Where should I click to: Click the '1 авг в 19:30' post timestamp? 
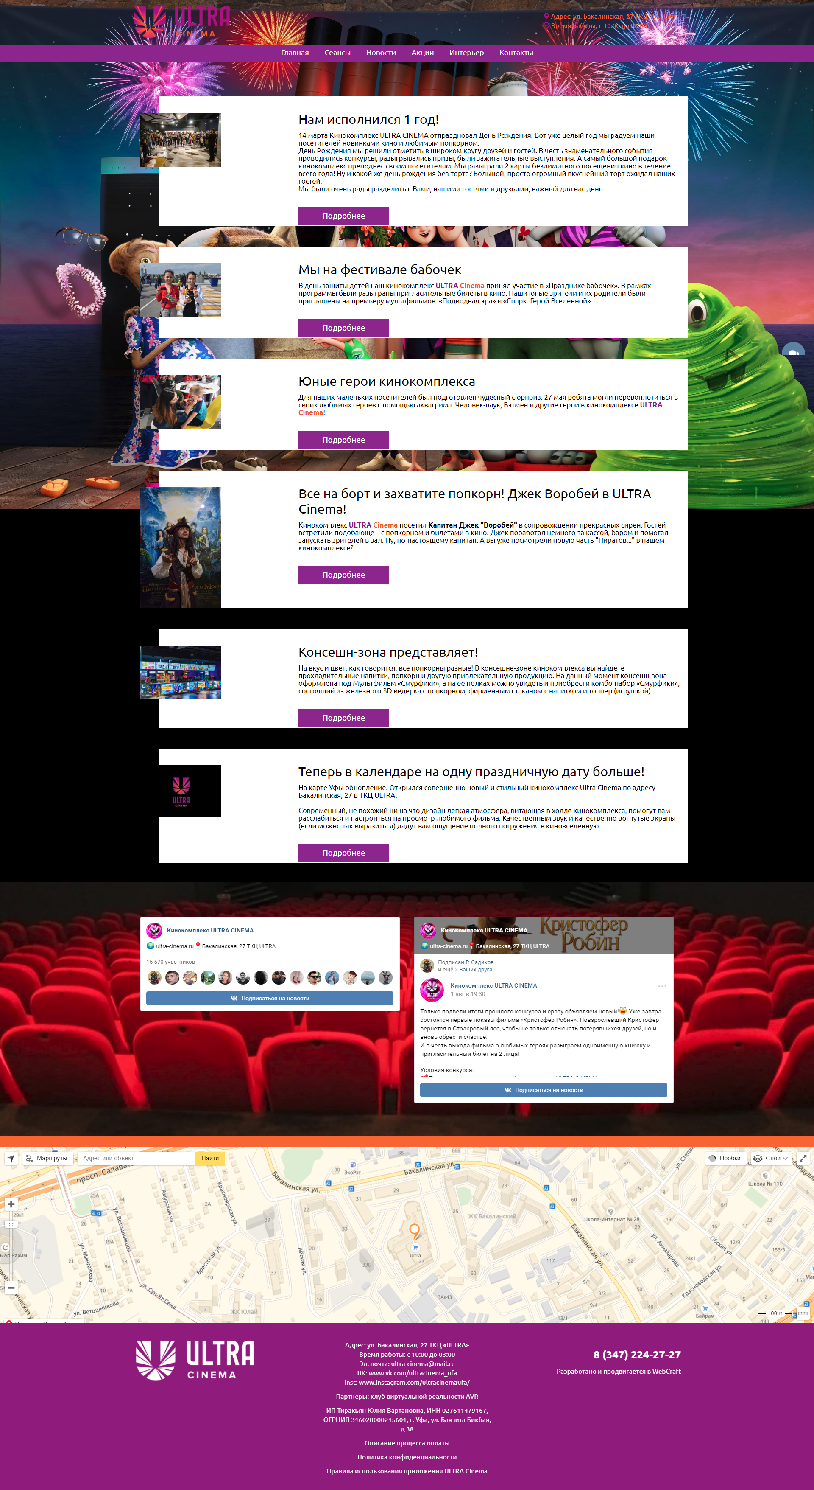click(468, 994)
